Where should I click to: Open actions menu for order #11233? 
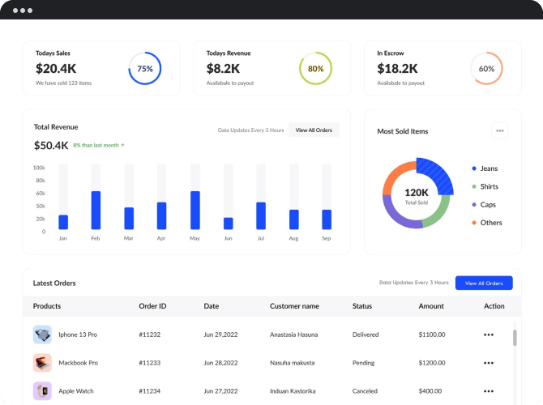(x=489, y=363)
